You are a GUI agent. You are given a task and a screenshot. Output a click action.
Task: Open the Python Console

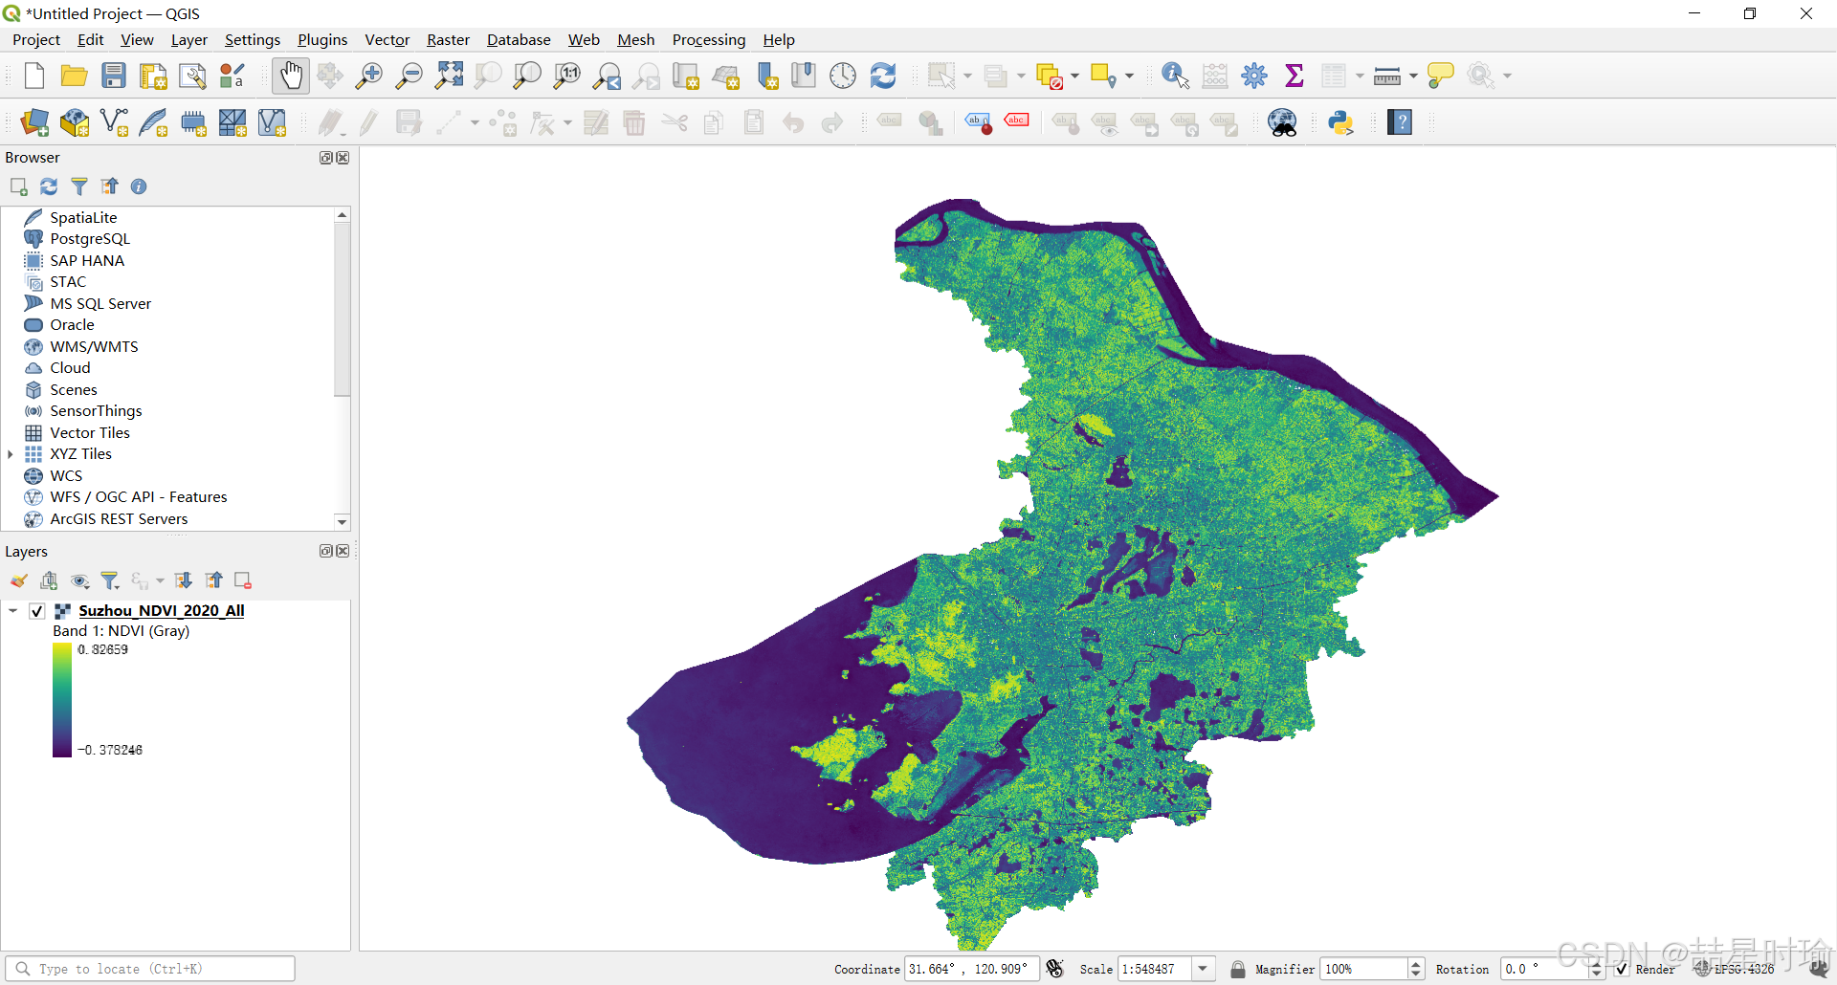1340,122
